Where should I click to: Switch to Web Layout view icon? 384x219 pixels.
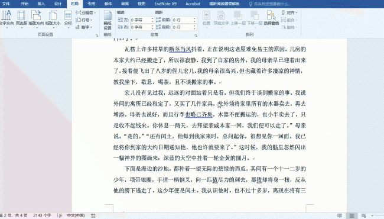(x=364, y=215)
